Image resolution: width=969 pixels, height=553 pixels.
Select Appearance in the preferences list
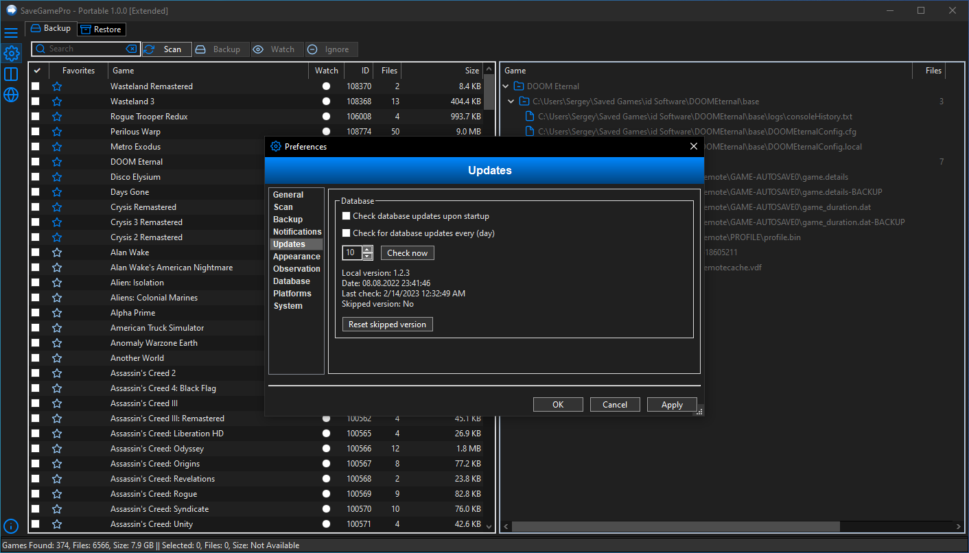[296, 257]
